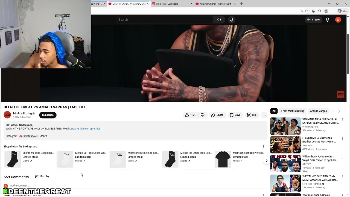Subscribe to Misfits Boxing

pyautogui.click(x=48, y=115)
